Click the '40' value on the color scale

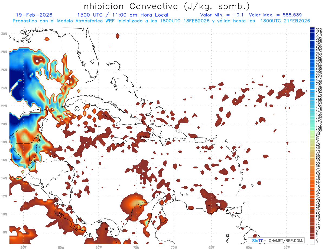318,187
